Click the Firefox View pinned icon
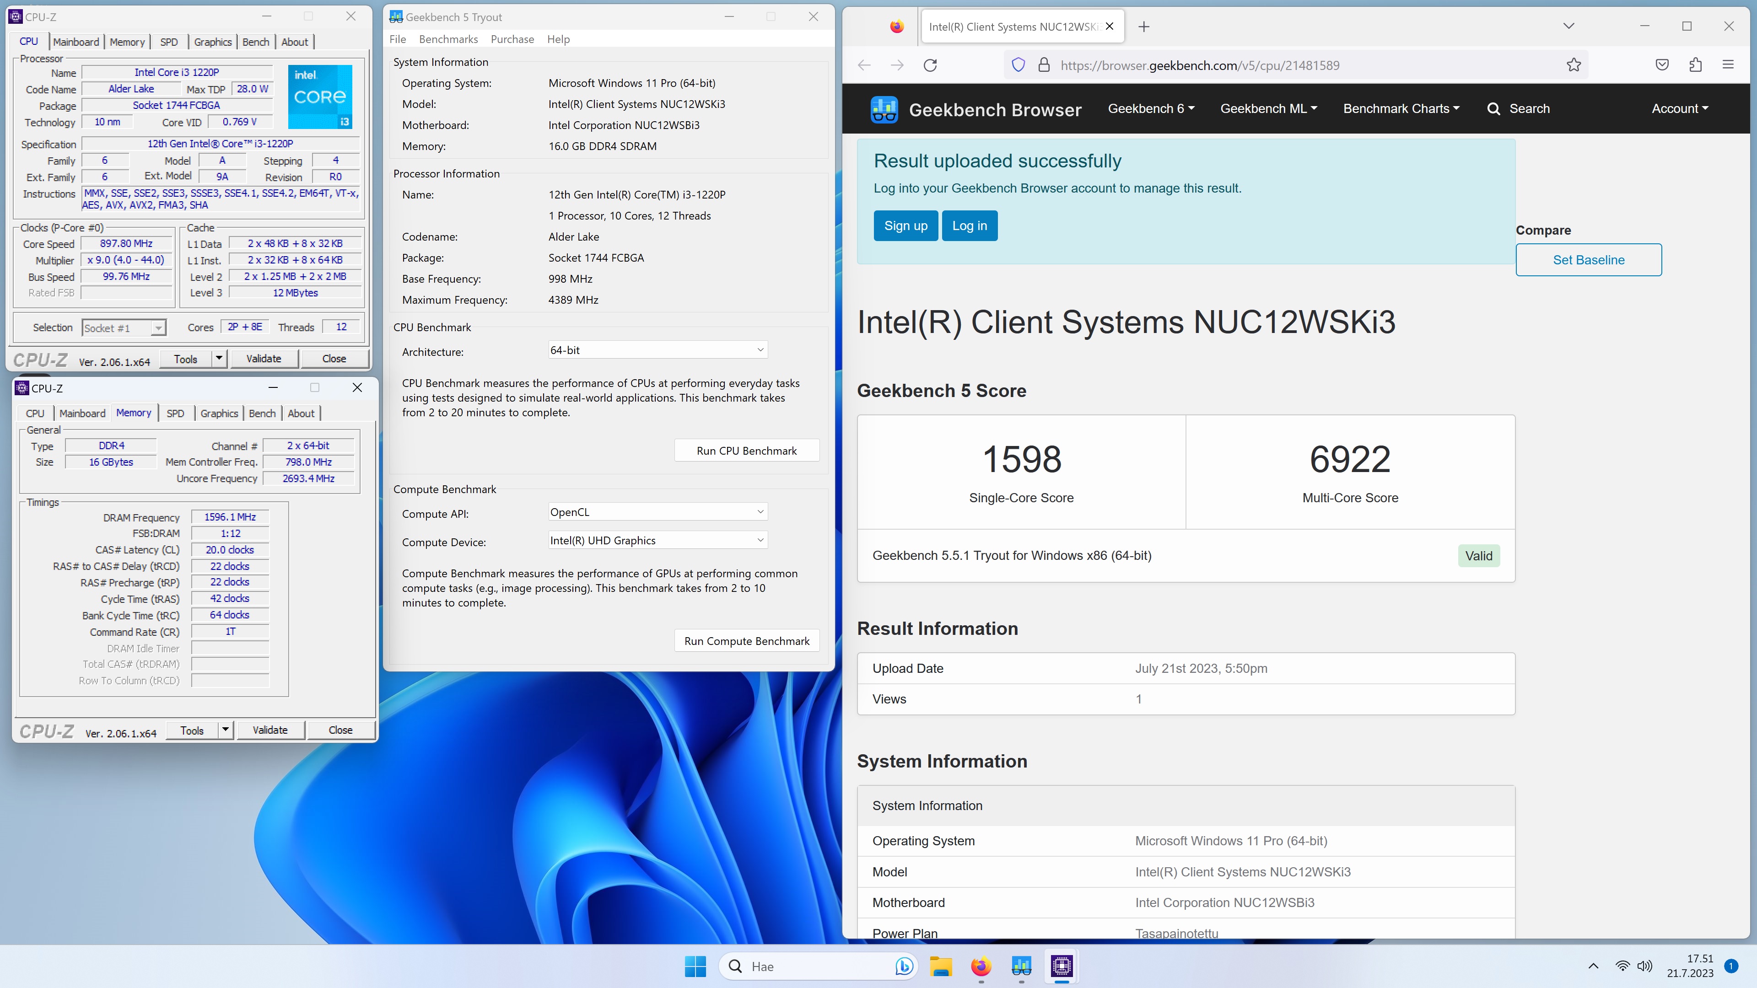The image size is (1757, 988). [x=897, y=27]
